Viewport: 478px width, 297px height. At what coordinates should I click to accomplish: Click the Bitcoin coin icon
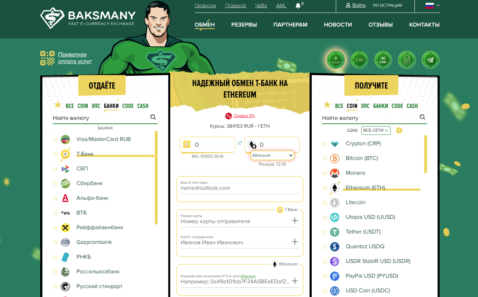click(x=335, y=158)
